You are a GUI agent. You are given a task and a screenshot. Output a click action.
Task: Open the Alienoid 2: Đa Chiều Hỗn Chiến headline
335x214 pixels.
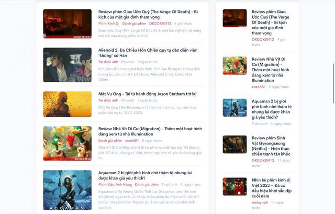tap(147, 53)
